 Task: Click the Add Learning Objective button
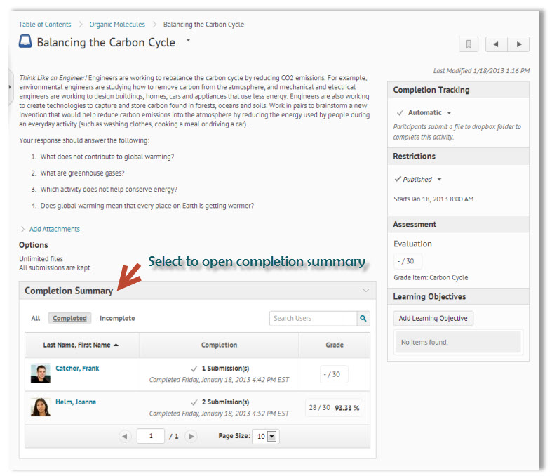tap(433, 319)
